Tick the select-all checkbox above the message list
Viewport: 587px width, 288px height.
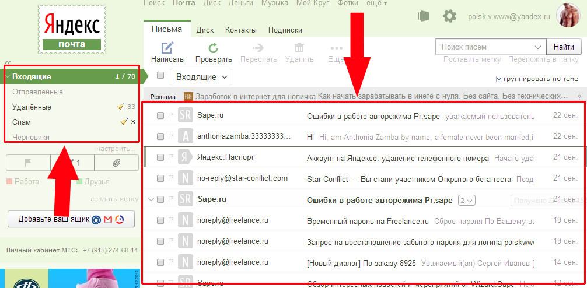160,76
